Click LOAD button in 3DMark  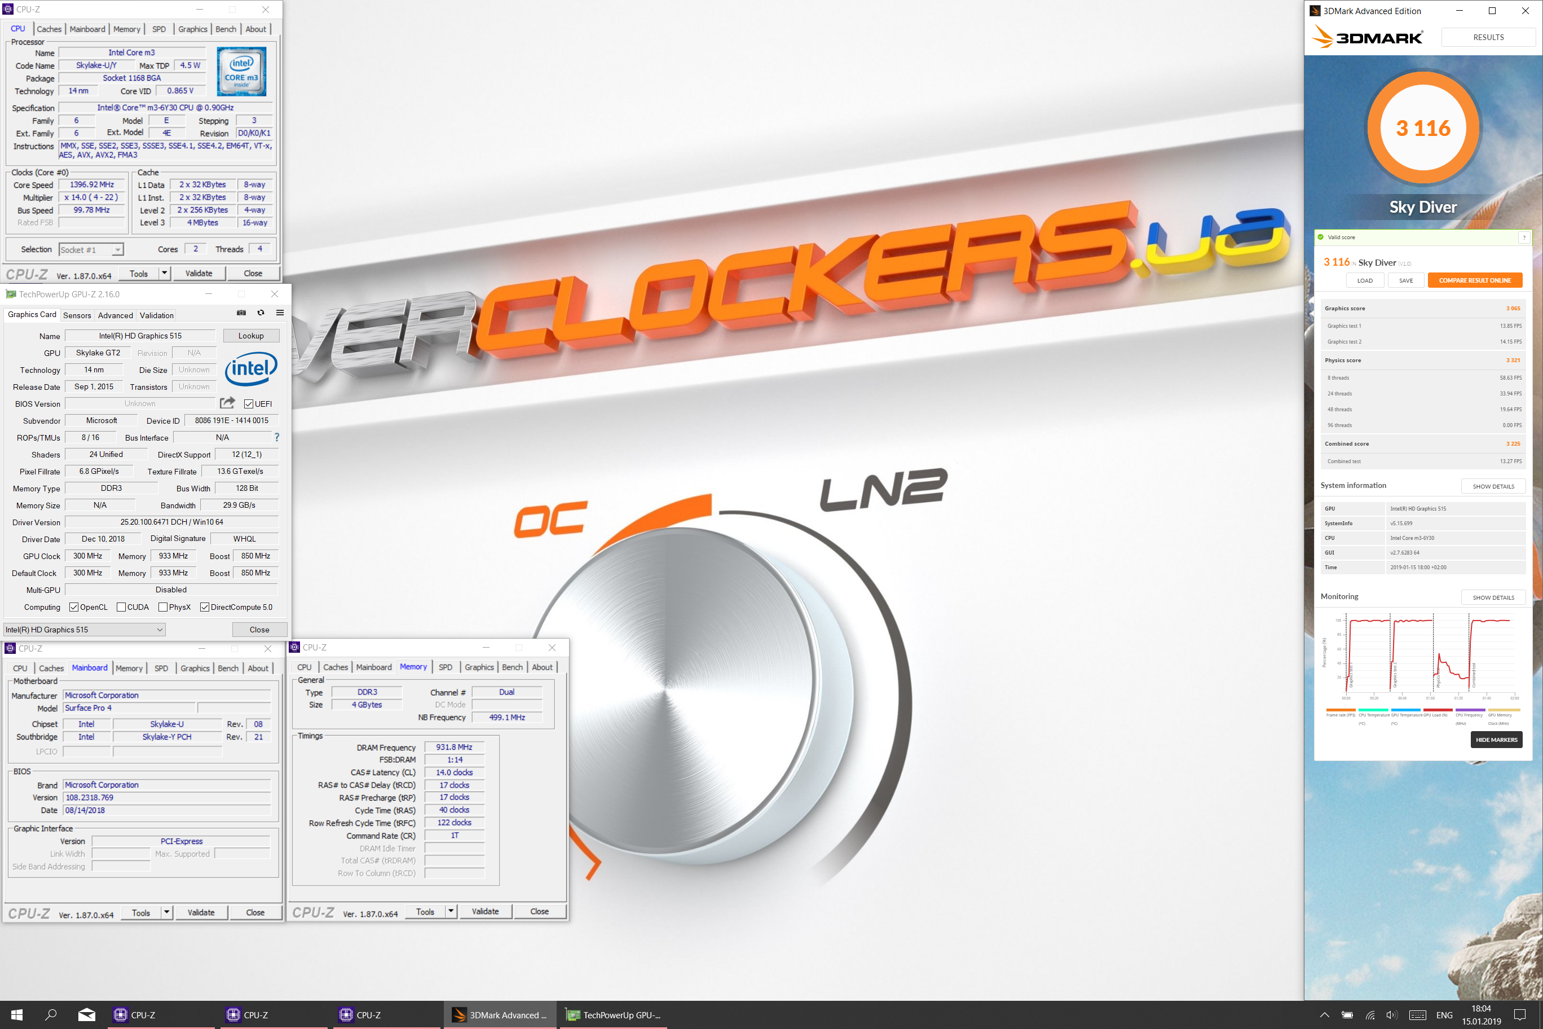1365,280
